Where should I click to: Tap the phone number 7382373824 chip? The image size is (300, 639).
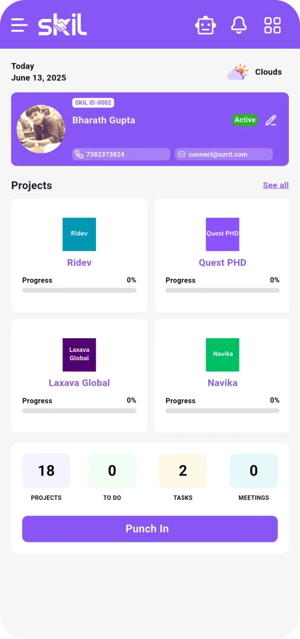click(121, 155)
